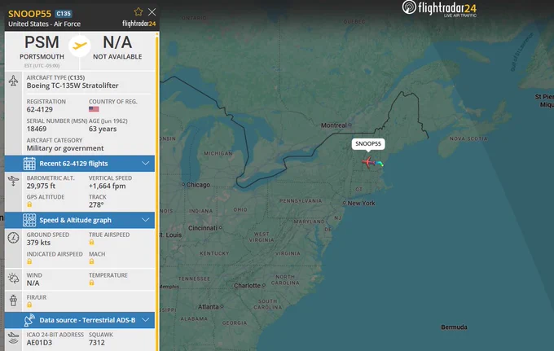Click the Indicated Airspeed lock icon
This screenshot has width=554, height=351.
29,261
